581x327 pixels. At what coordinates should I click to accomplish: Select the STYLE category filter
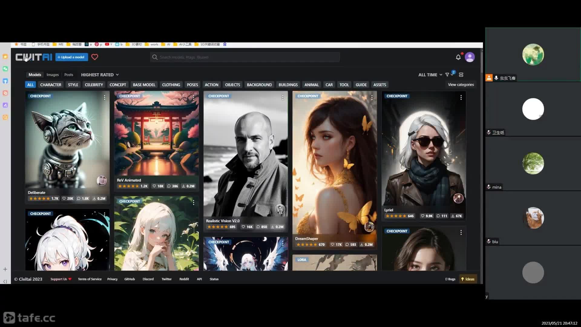73,85
